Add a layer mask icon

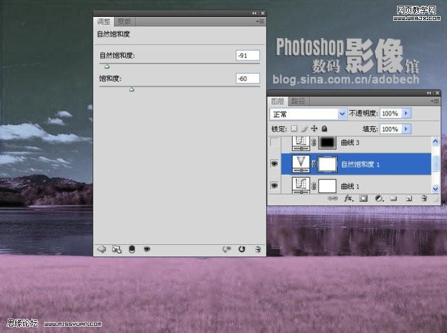[x=363, y=198]
